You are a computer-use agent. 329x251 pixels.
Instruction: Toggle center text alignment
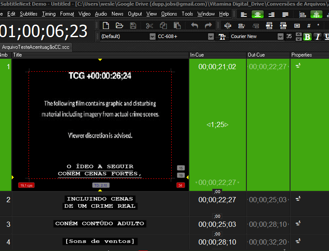pyautogui.click(x=258, y=14)
